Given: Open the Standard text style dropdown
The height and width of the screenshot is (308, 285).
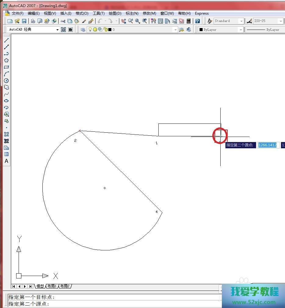Looking at the screenshot, I should 241,21.
